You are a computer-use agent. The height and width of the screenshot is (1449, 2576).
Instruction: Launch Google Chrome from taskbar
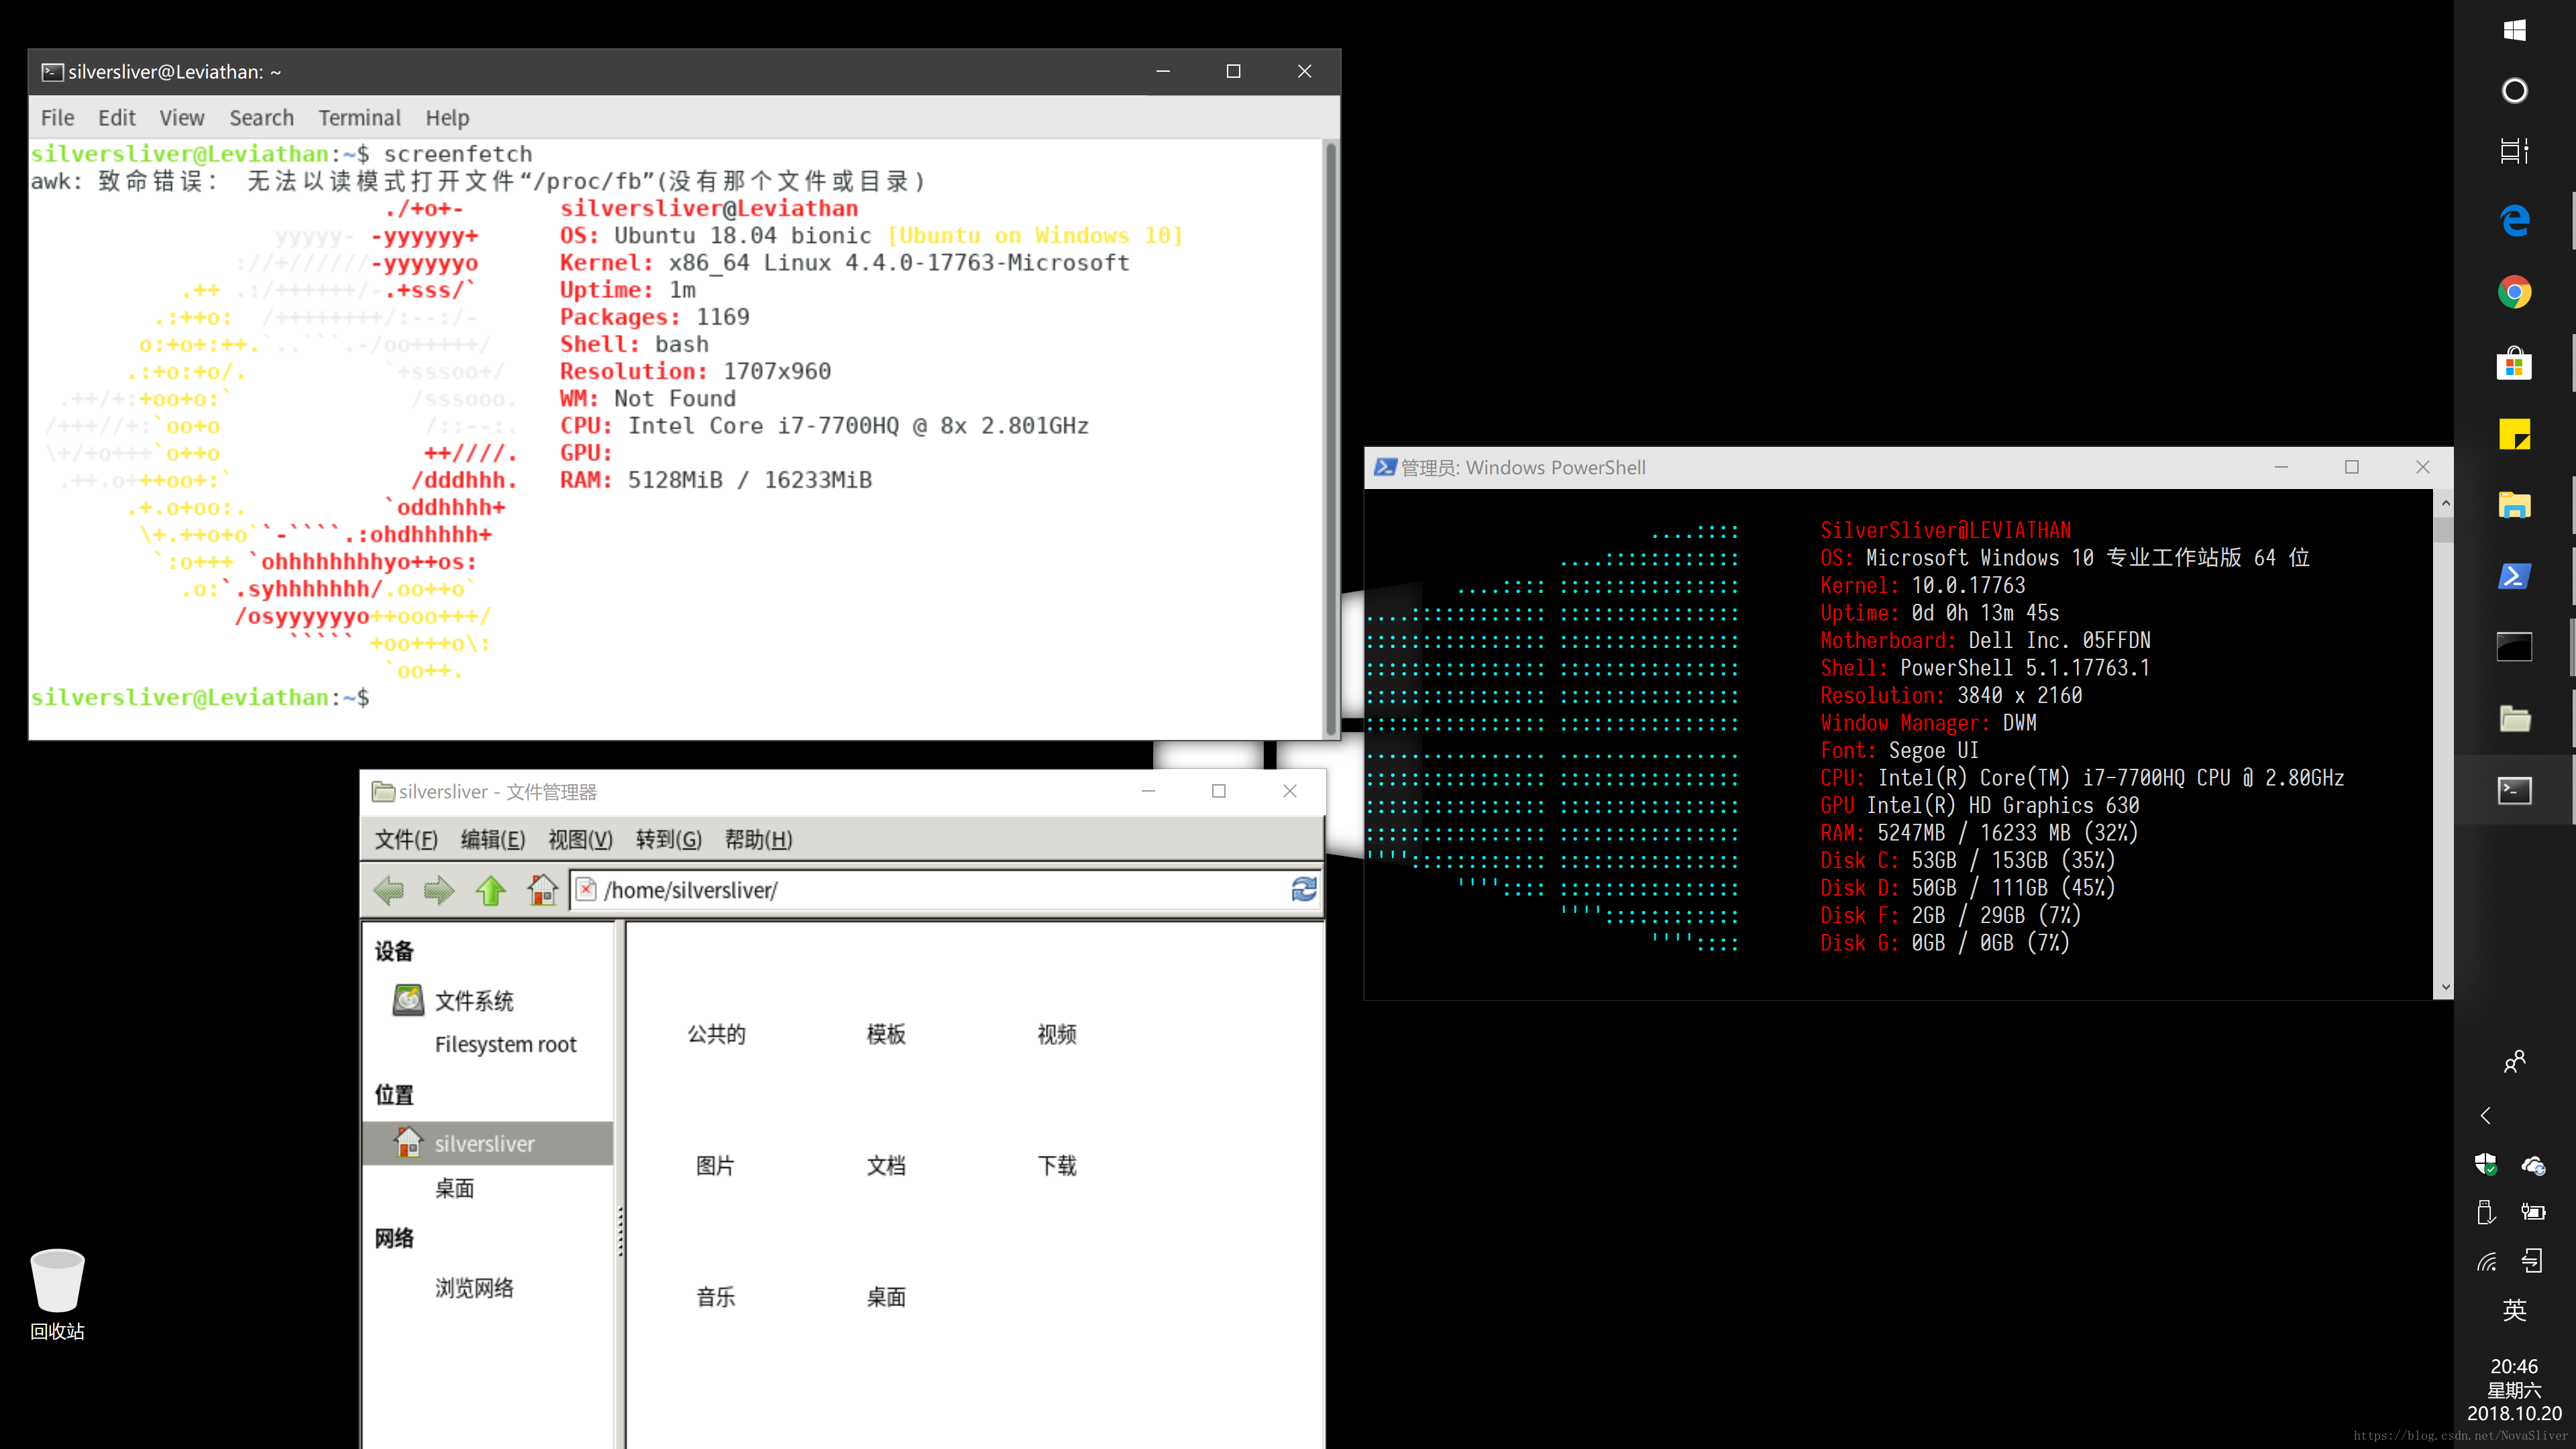pos(2514,293)
